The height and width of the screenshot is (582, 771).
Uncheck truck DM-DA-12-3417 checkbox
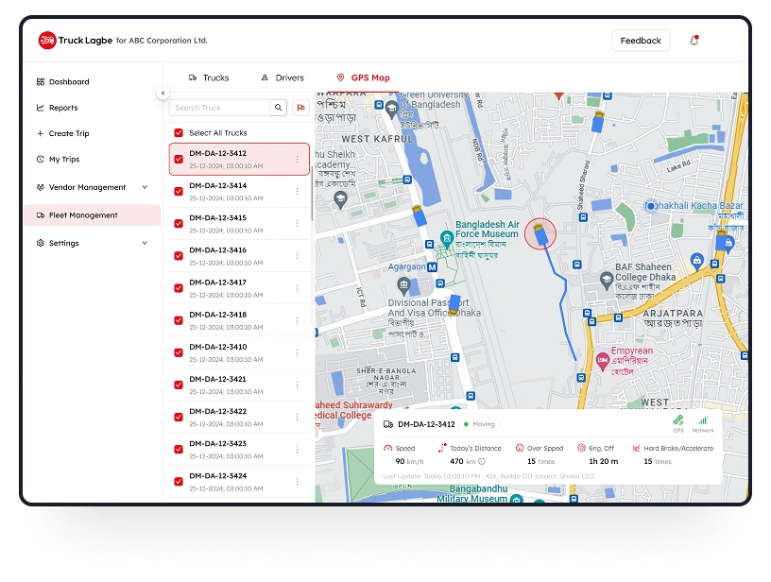coord(179,288)
